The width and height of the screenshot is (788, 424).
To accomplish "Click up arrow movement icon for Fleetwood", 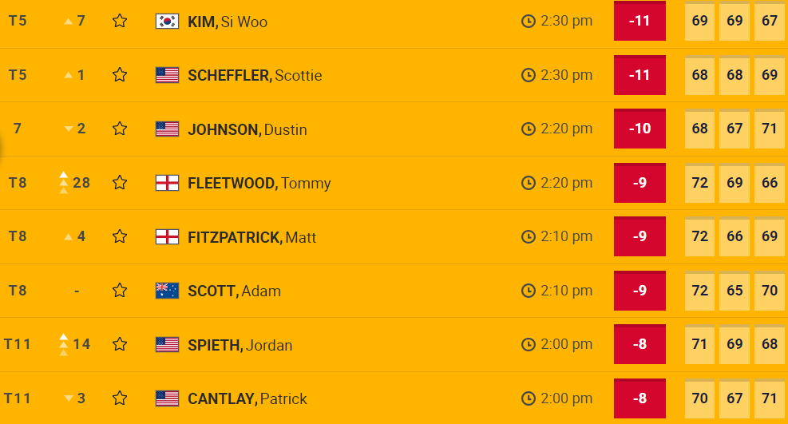I will point(63,183).
